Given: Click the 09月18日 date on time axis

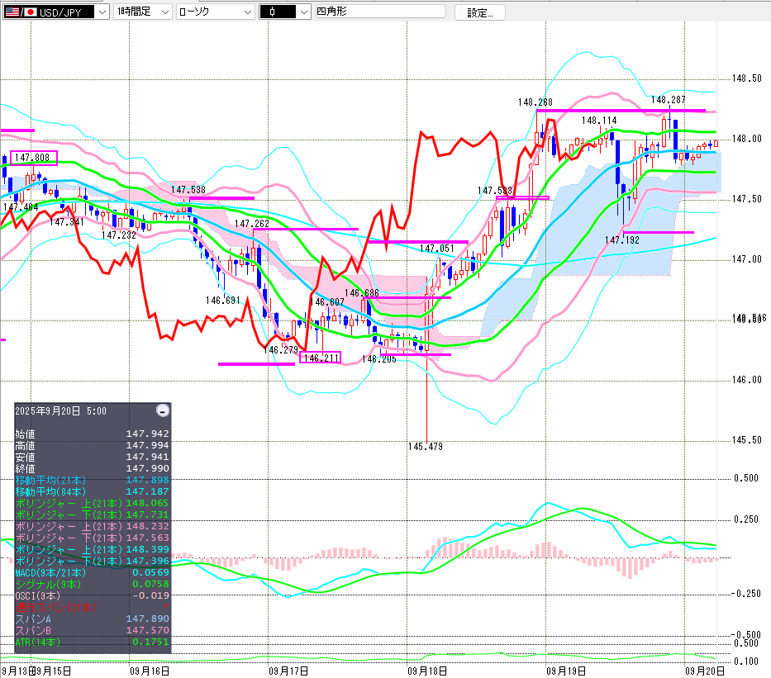Looking at the screenshot, I should tap(426, 671).
